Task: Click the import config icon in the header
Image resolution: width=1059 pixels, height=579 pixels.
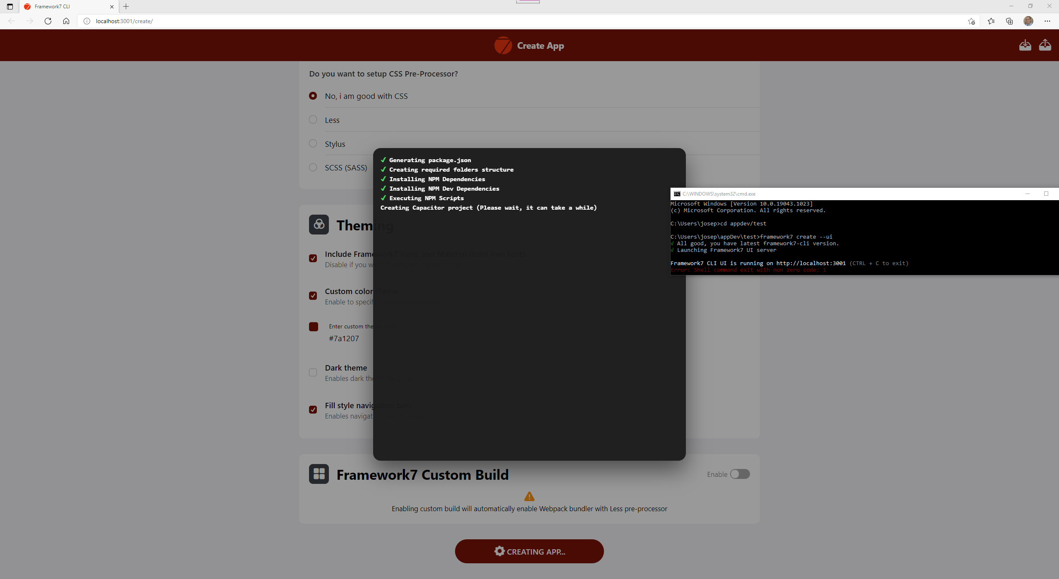Action: tap(1025, 45)
